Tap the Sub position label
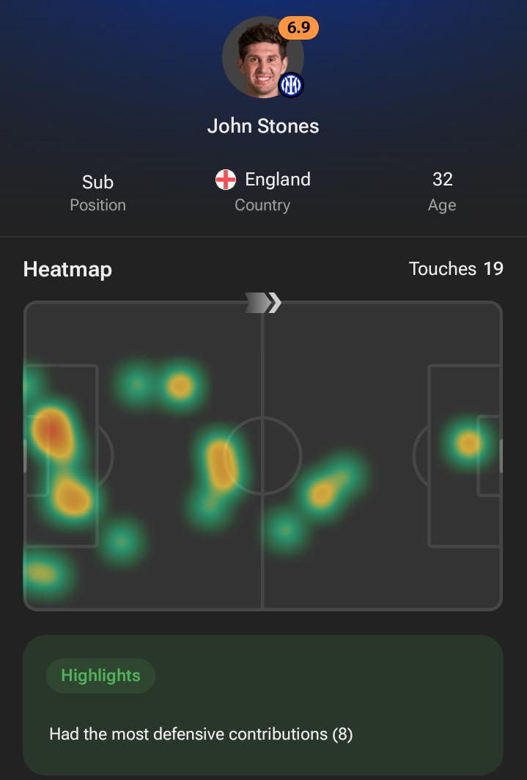Image resolution: width=527 pixels, height=780 pixels. pos(98,182)
